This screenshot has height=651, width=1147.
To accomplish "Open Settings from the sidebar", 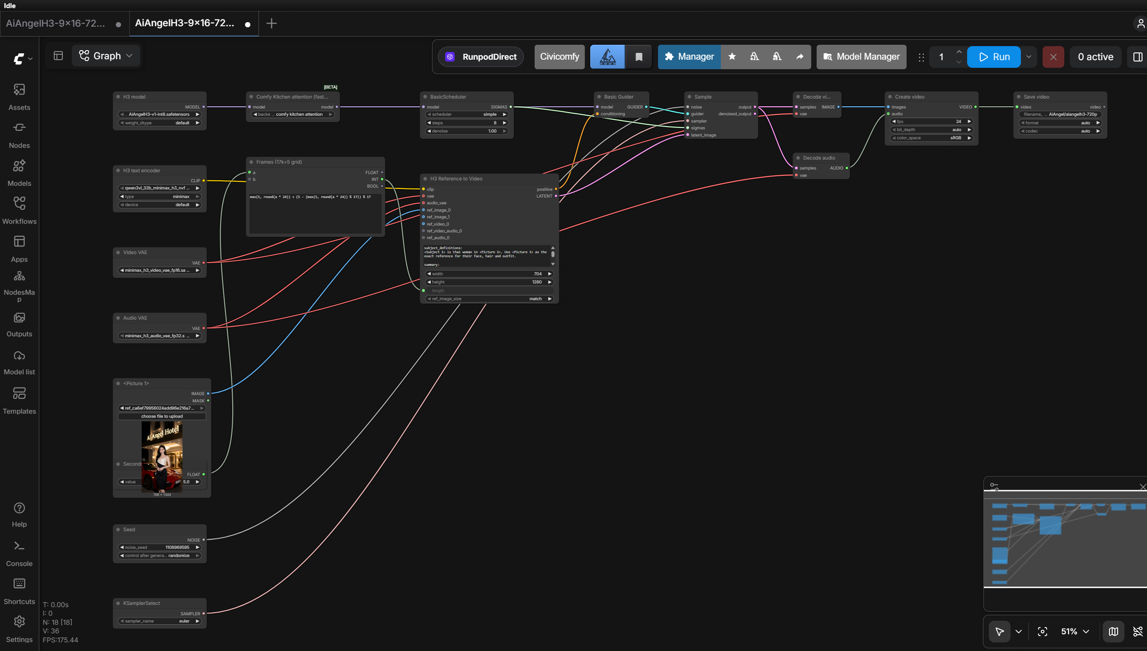I will [x=19, y=629].
